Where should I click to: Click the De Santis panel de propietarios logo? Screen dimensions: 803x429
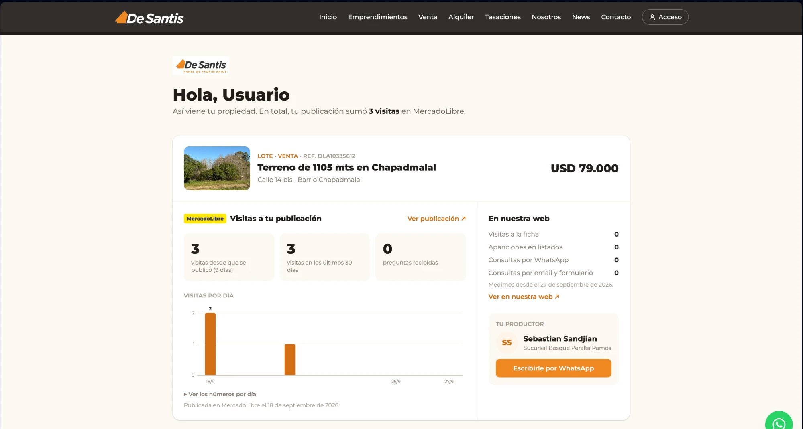(201, 66)
